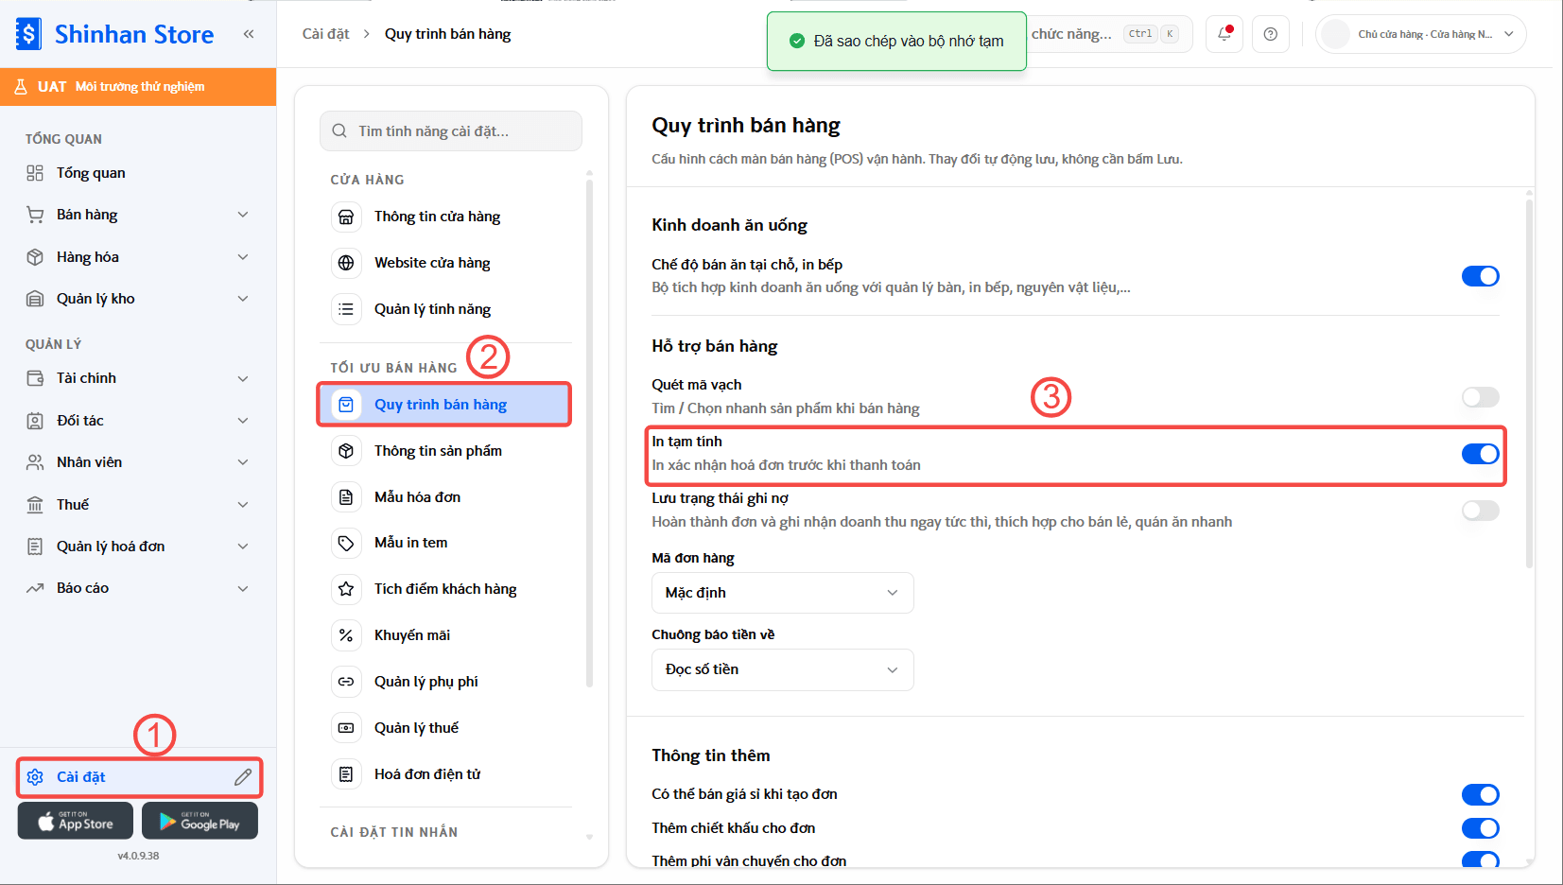Expand the Hàng hóa sidebar menu
The height and width of the screenshot is (885, 1563).
pyautogui.click(x=138, y=257)
